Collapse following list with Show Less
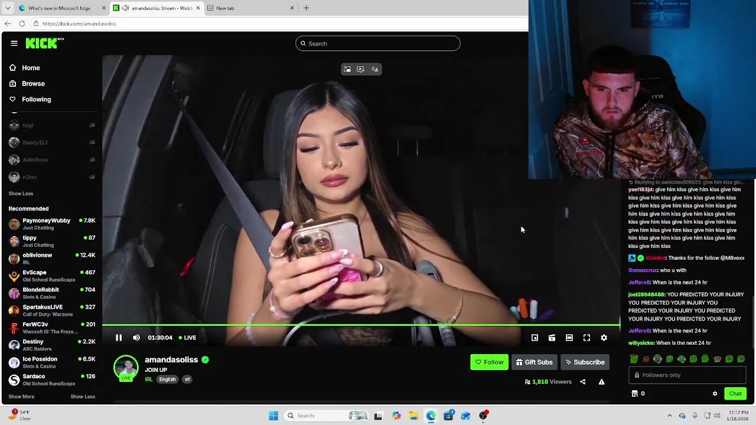This screenshot has height=425, width=756. [x=21, y=194]
